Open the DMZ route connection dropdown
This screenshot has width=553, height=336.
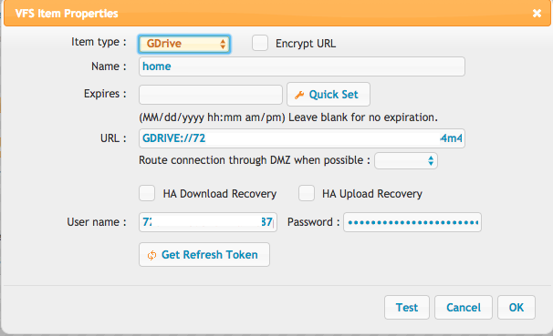(406, 161)
